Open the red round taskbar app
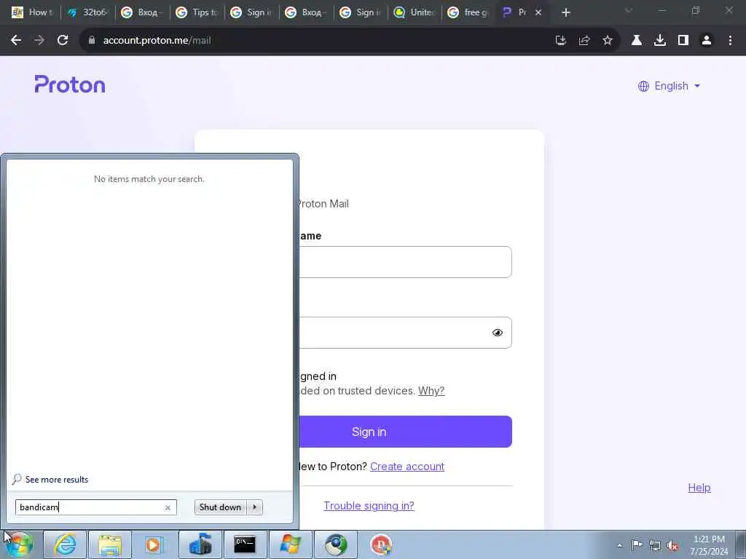This screenshot has height=559, width=746. (x=380, y=544)
